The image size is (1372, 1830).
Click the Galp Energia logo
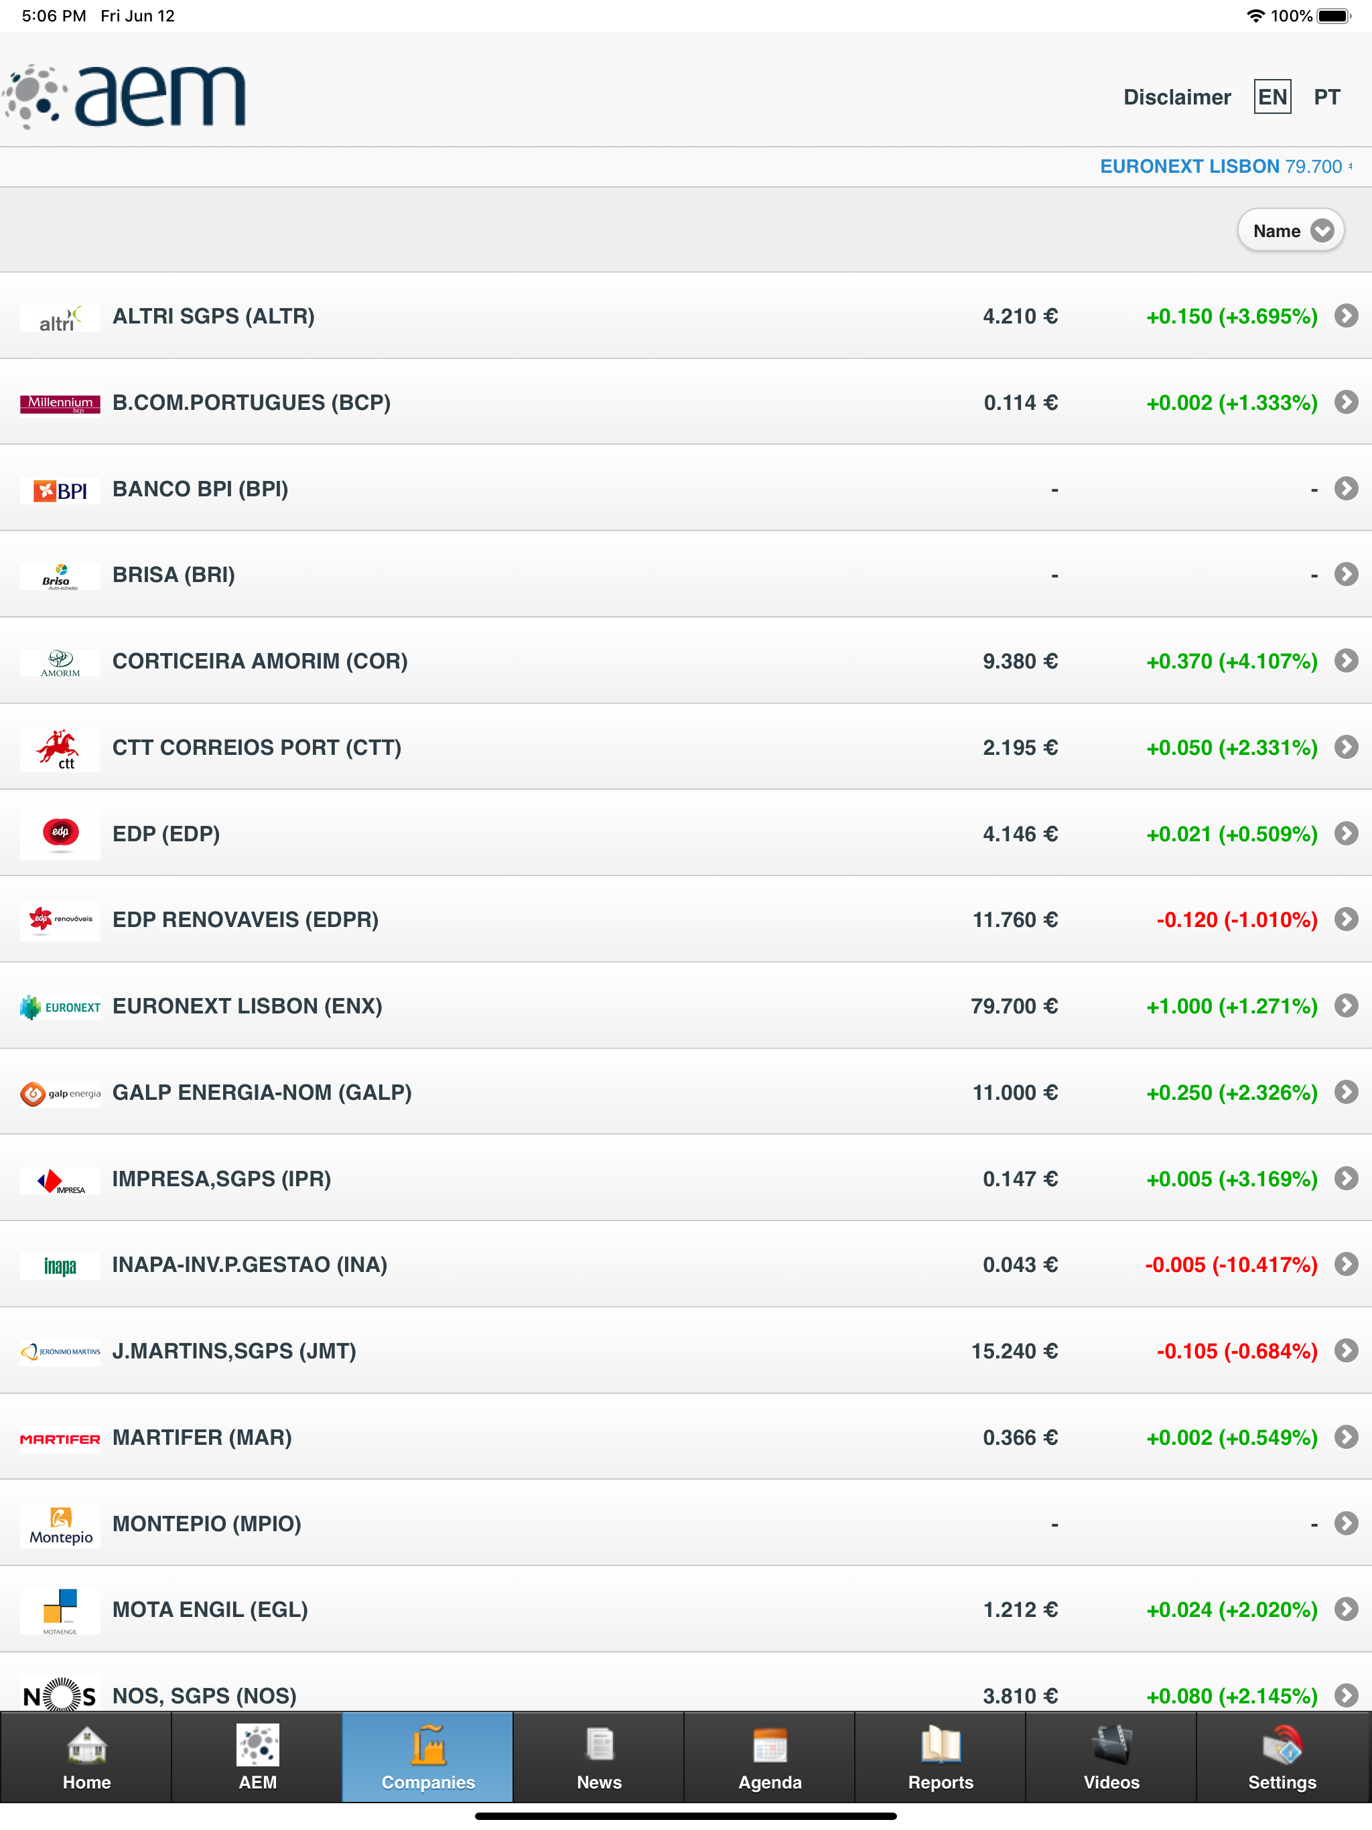59,1093
